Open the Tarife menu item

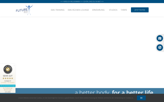coord(124,10)
